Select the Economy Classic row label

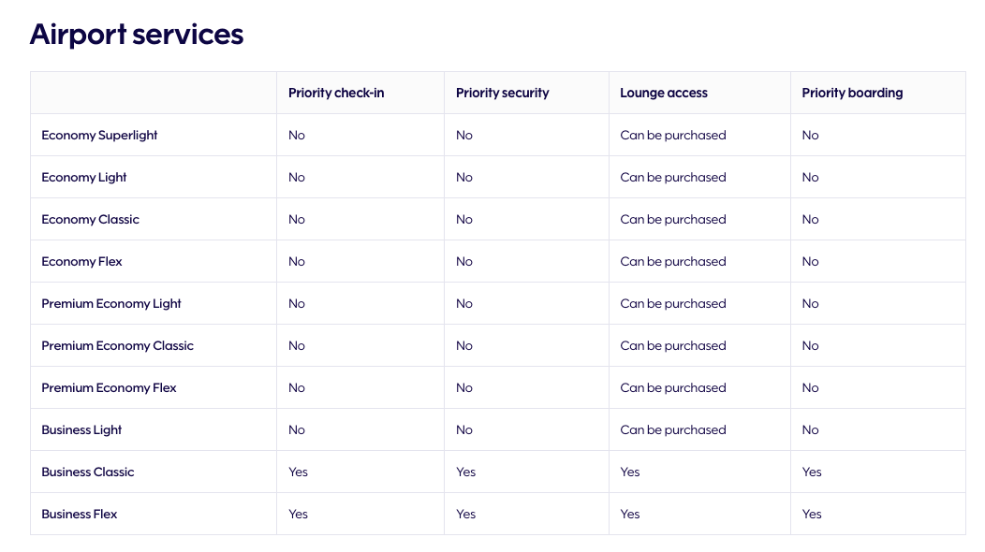(90, 219)
